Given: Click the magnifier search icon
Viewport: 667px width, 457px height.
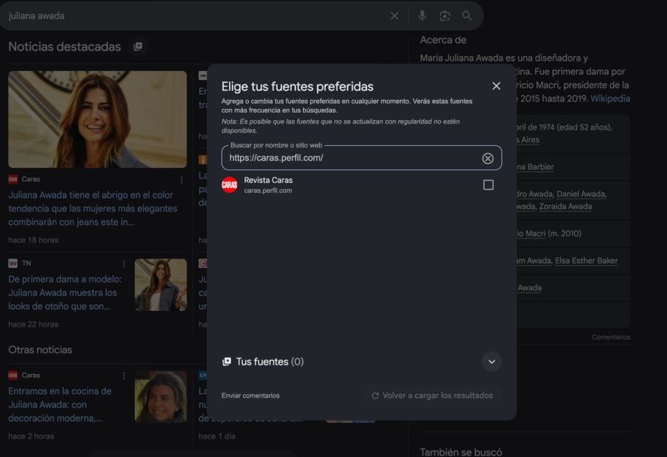Looking at the screenshot, I should (467, 16).
